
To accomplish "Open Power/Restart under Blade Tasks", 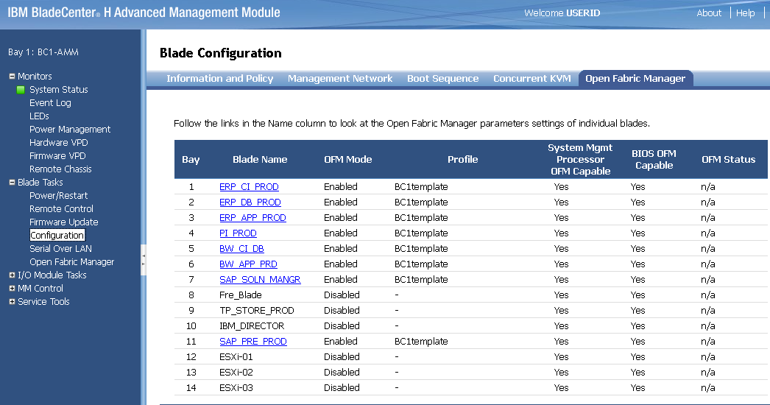I will [x=58, y=196].
